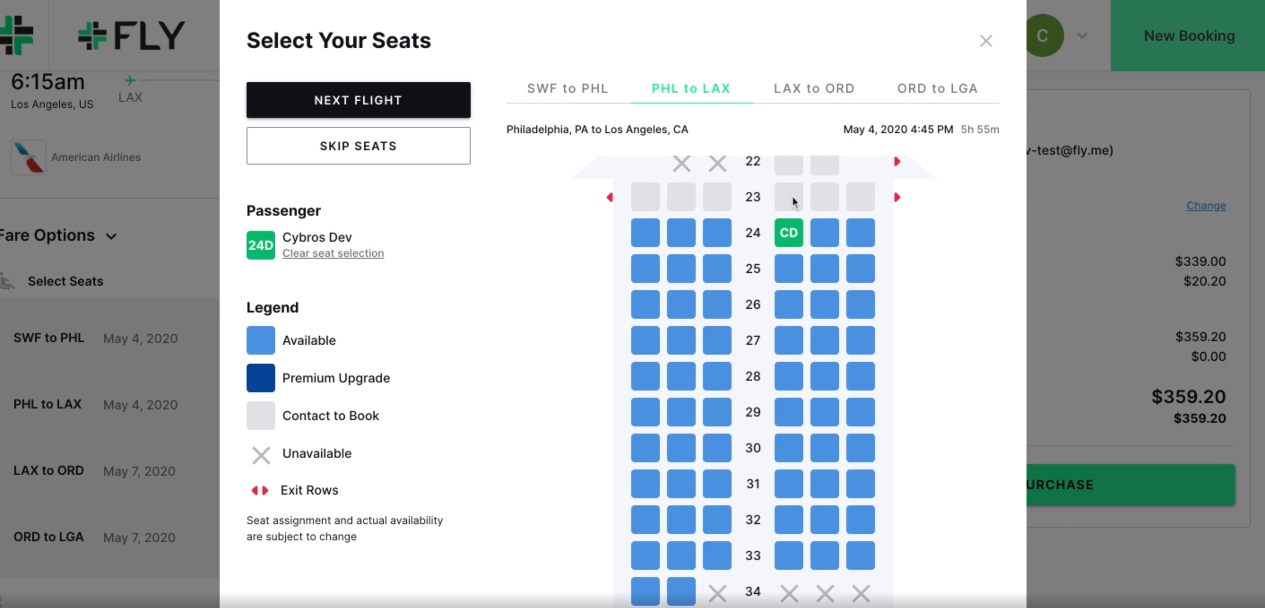Switch to the SWF to PHL tab
The image size is (1265, 608).
tap(568, 88)
